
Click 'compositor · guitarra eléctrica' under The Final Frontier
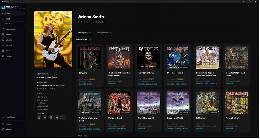[177, 84]
